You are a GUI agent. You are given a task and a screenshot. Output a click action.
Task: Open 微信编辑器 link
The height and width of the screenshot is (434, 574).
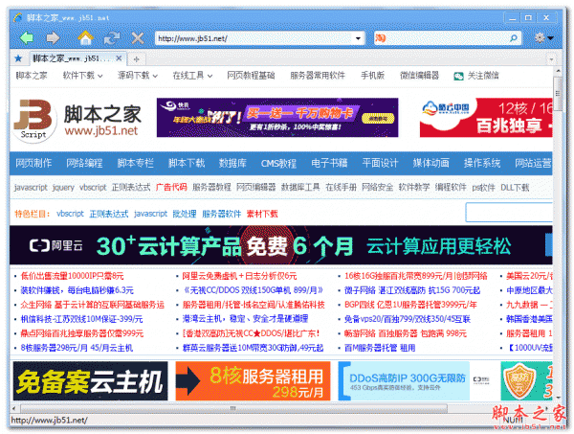pos(419,76)
